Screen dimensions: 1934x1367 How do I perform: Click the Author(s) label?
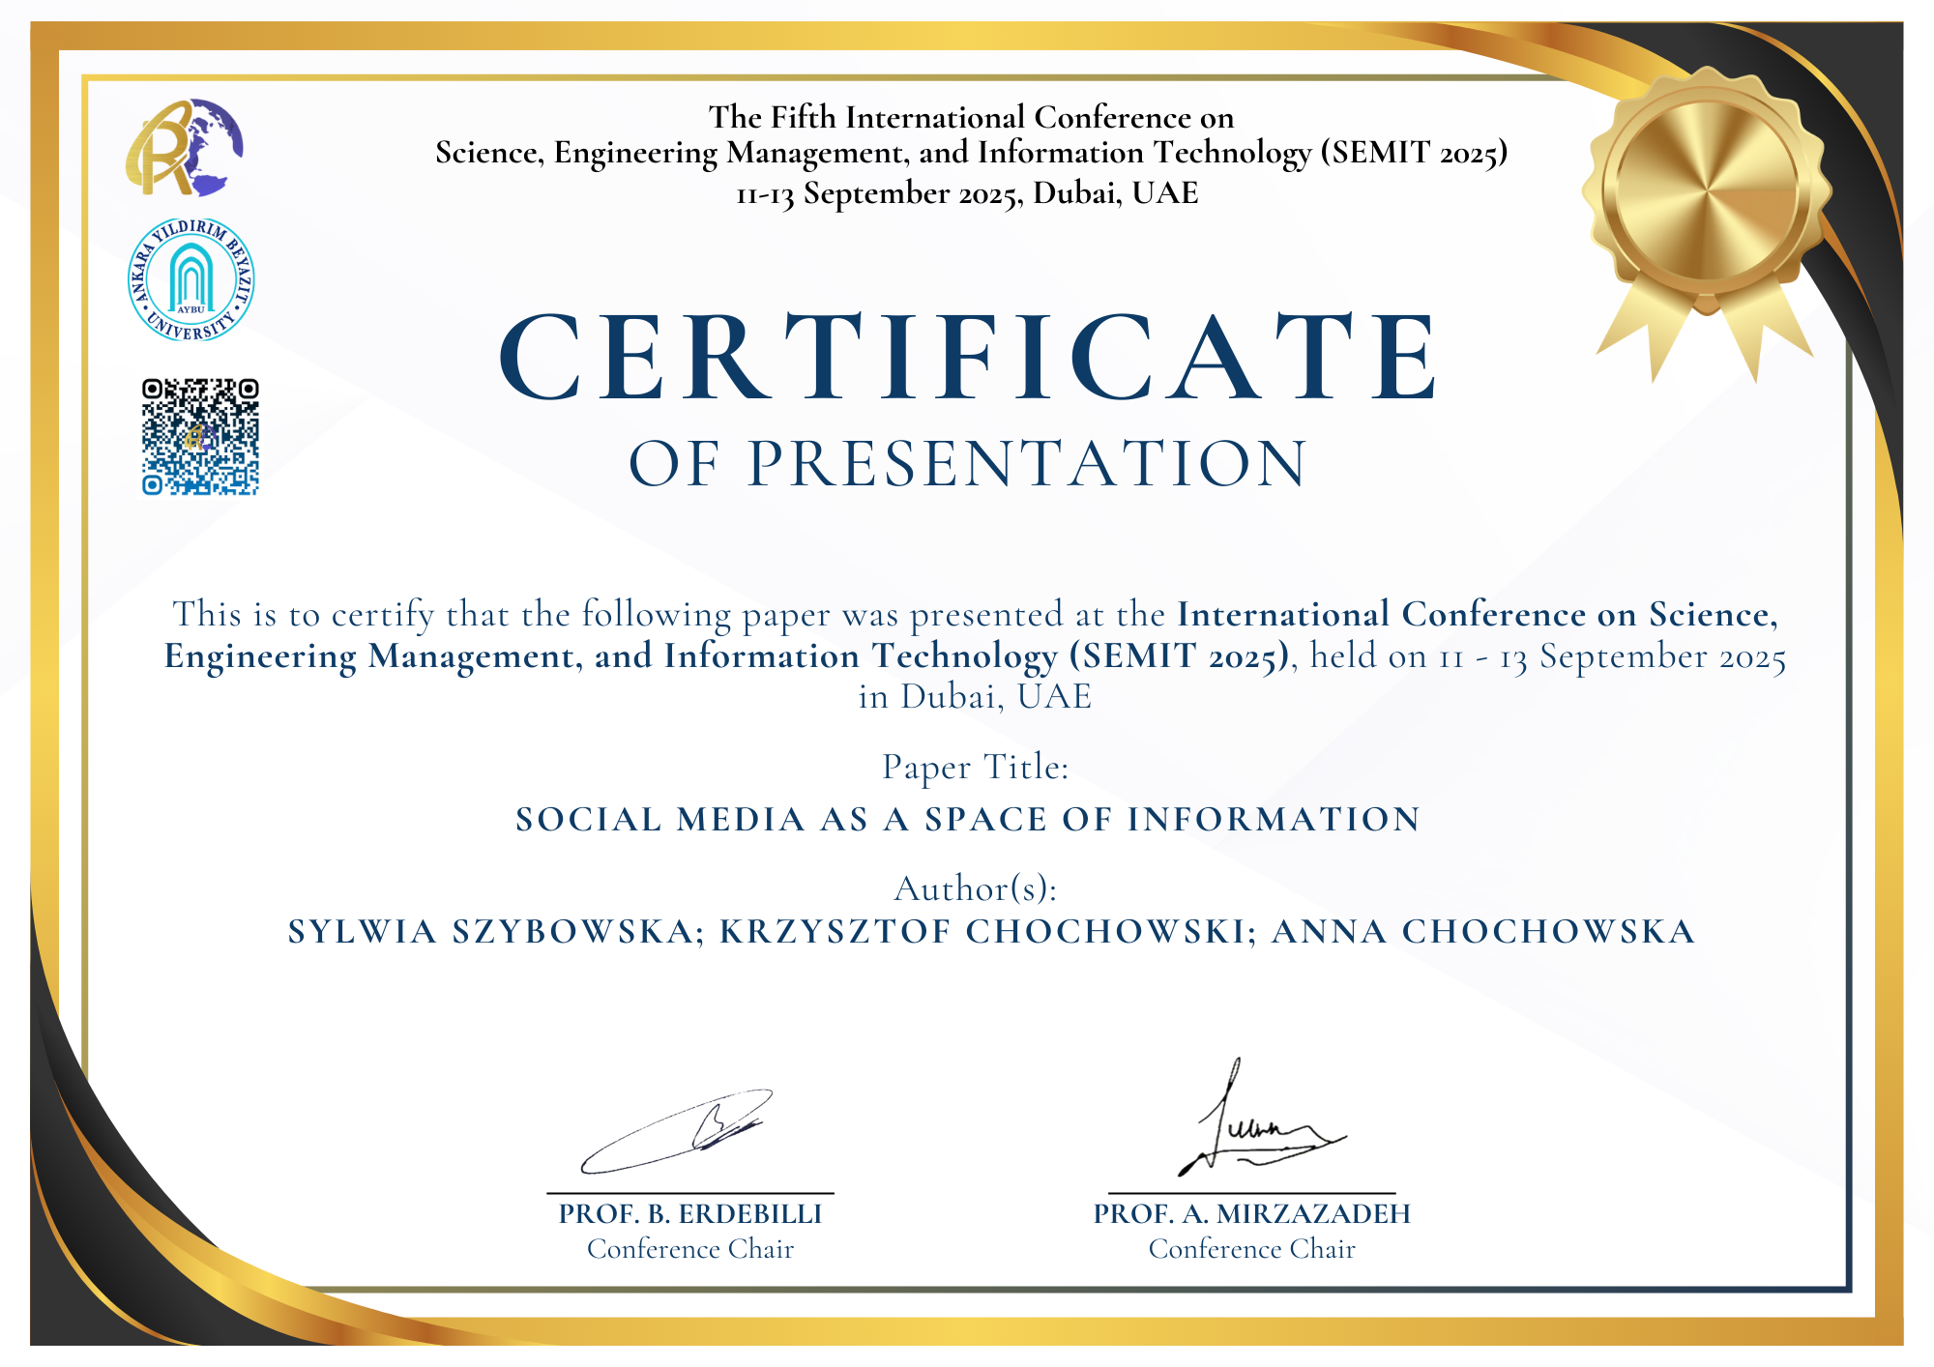pos(975,888)
